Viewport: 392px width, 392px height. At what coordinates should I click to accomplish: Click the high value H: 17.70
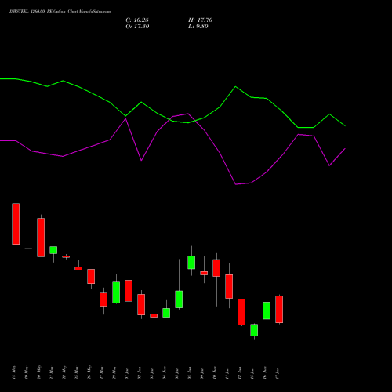[201, 20]
